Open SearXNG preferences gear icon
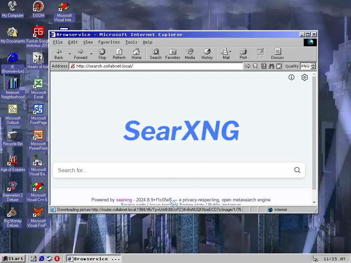The image size is (351, 263). 304,77
